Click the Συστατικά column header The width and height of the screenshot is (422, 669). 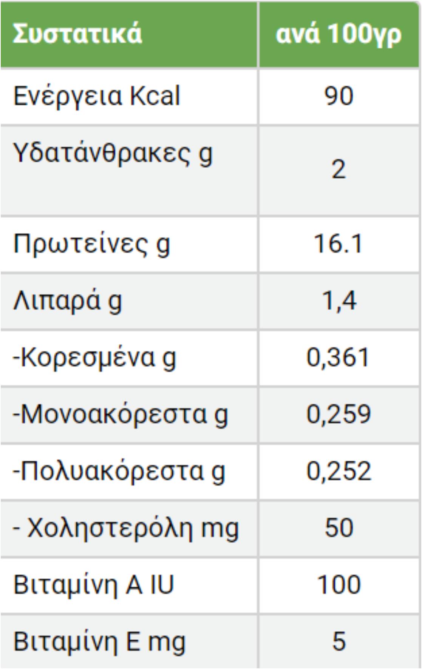tap(77, 34)
